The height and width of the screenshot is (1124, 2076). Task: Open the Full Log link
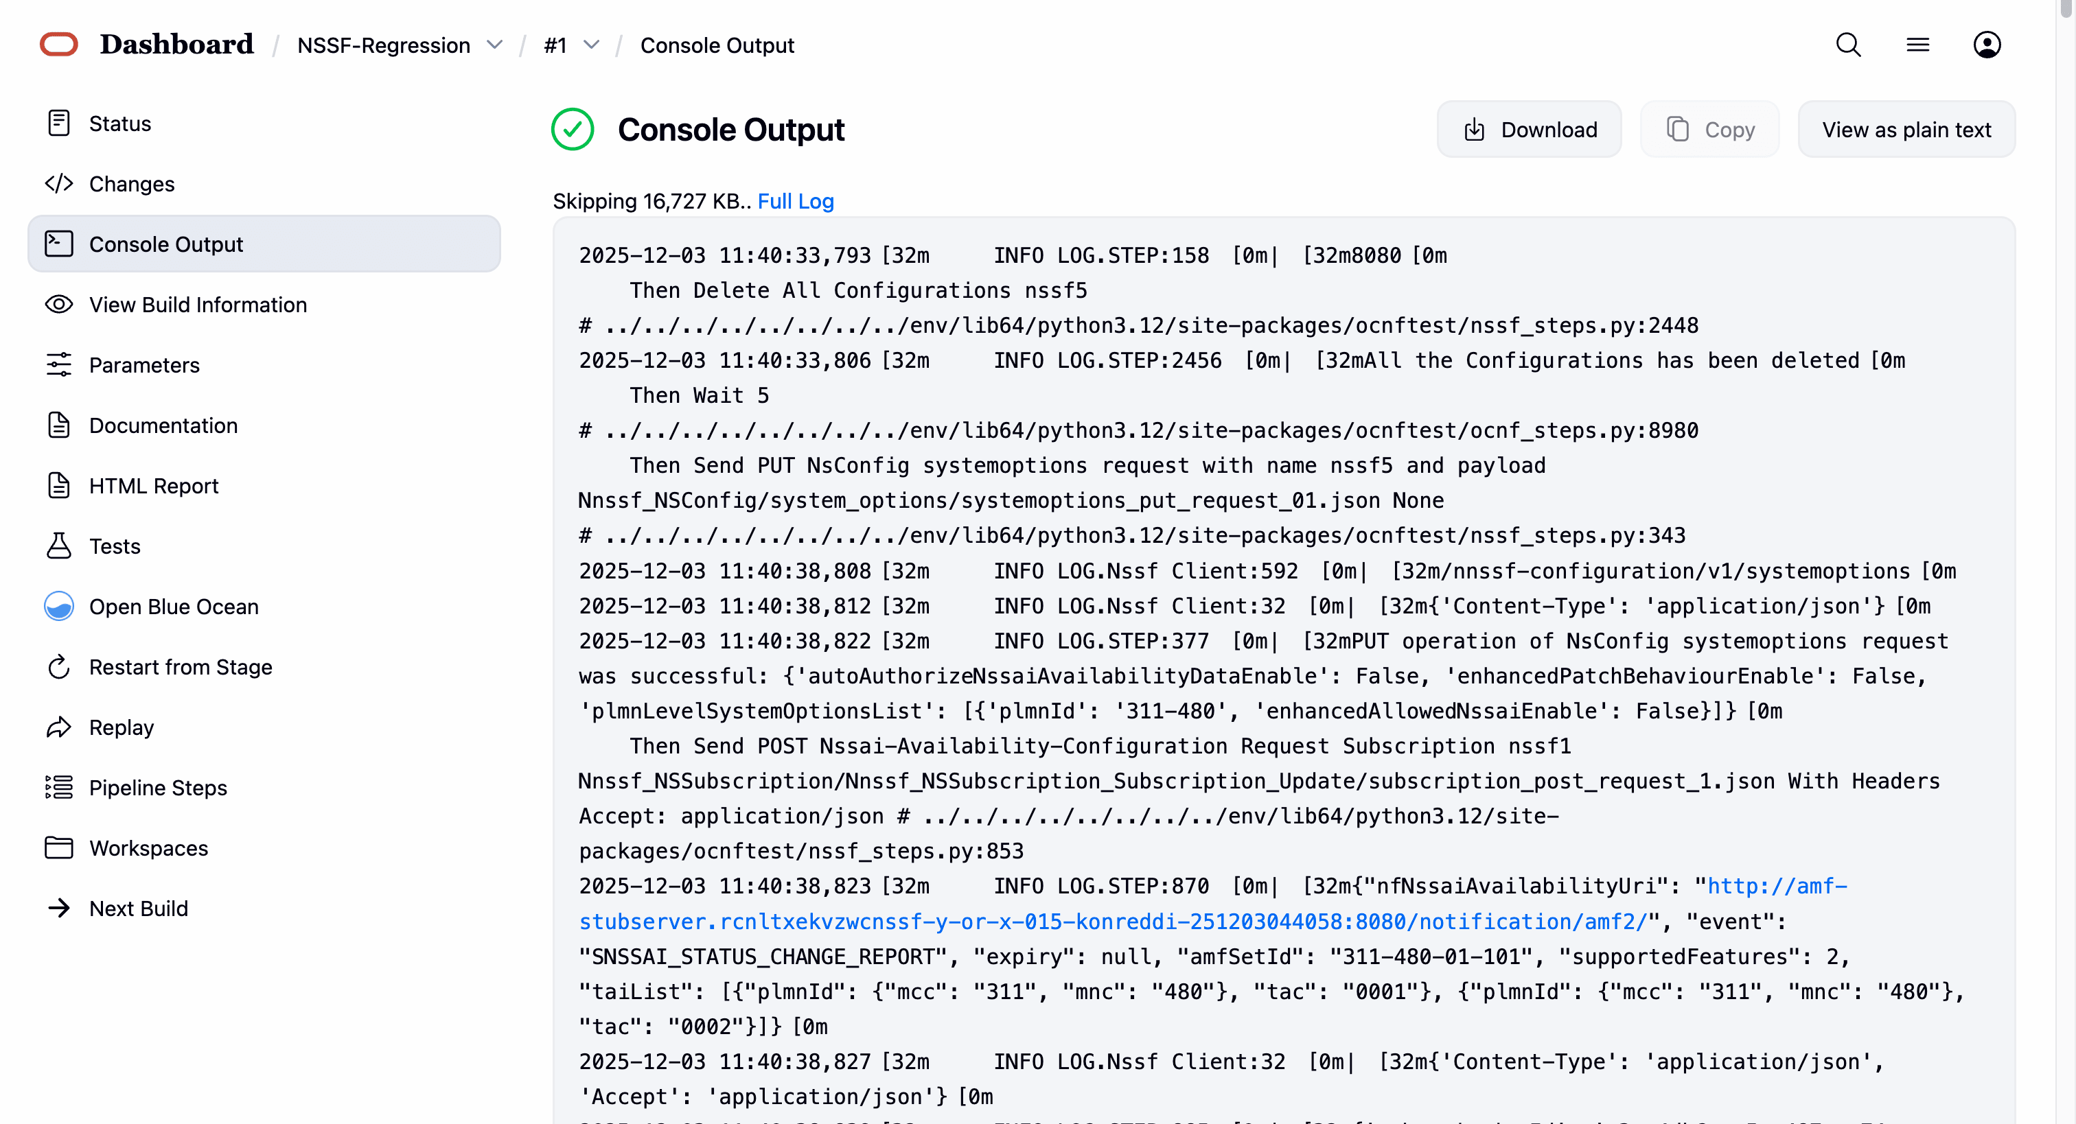click(x=794, y=200)
